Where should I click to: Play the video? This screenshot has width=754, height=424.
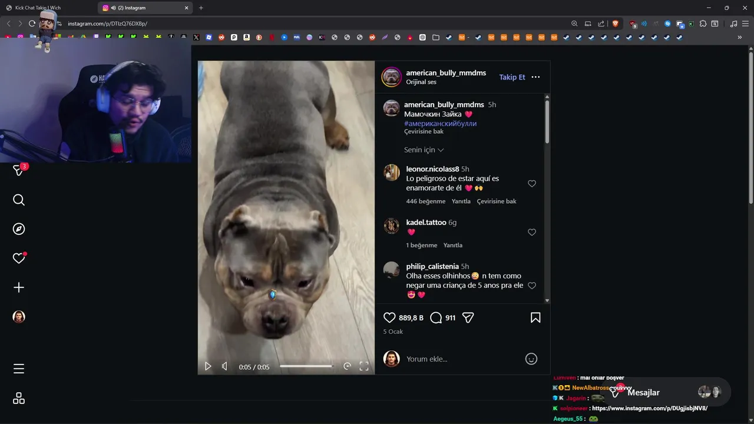tap(208, 366)
